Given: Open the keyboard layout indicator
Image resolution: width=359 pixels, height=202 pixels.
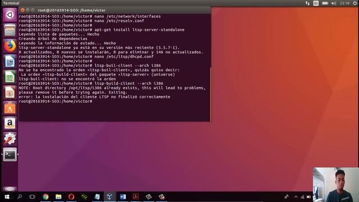Looking at the screenshot, I should pos(316,3).
